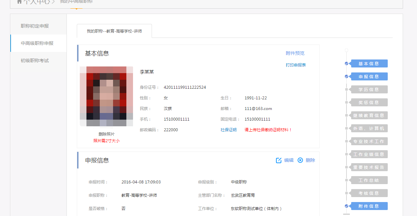
Task: Click 删除照片 below the photo
Action: (x=106, y=134)
